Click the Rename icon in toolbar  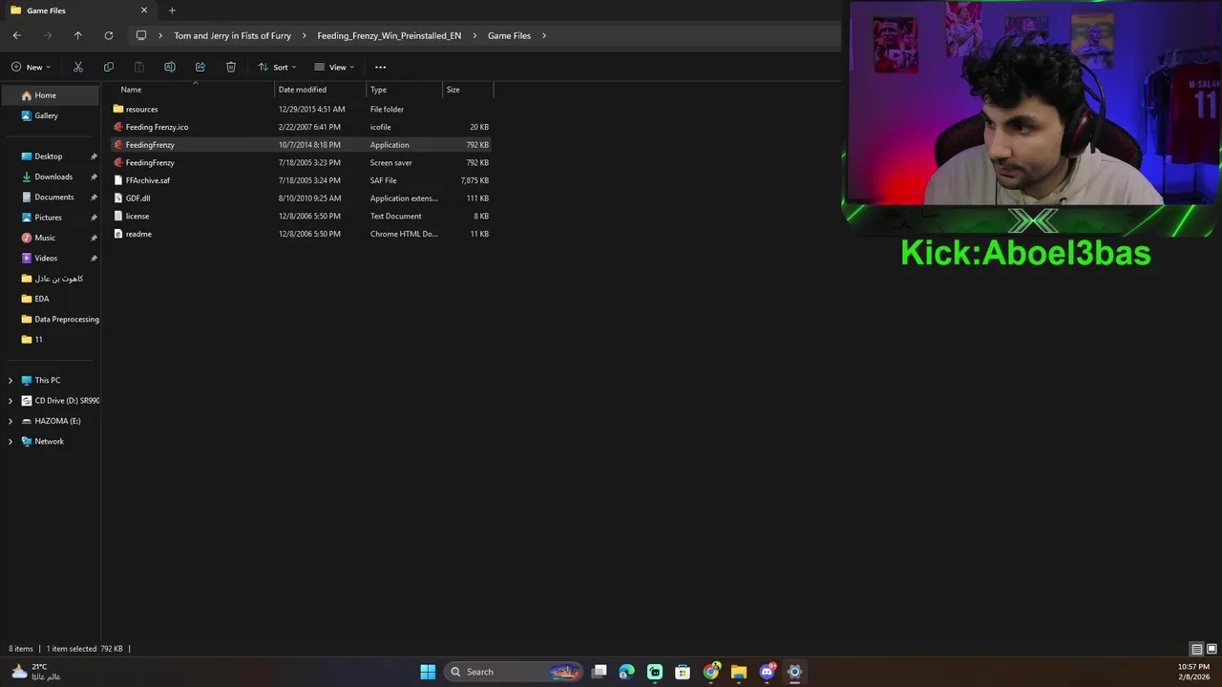tap(170, 67)
